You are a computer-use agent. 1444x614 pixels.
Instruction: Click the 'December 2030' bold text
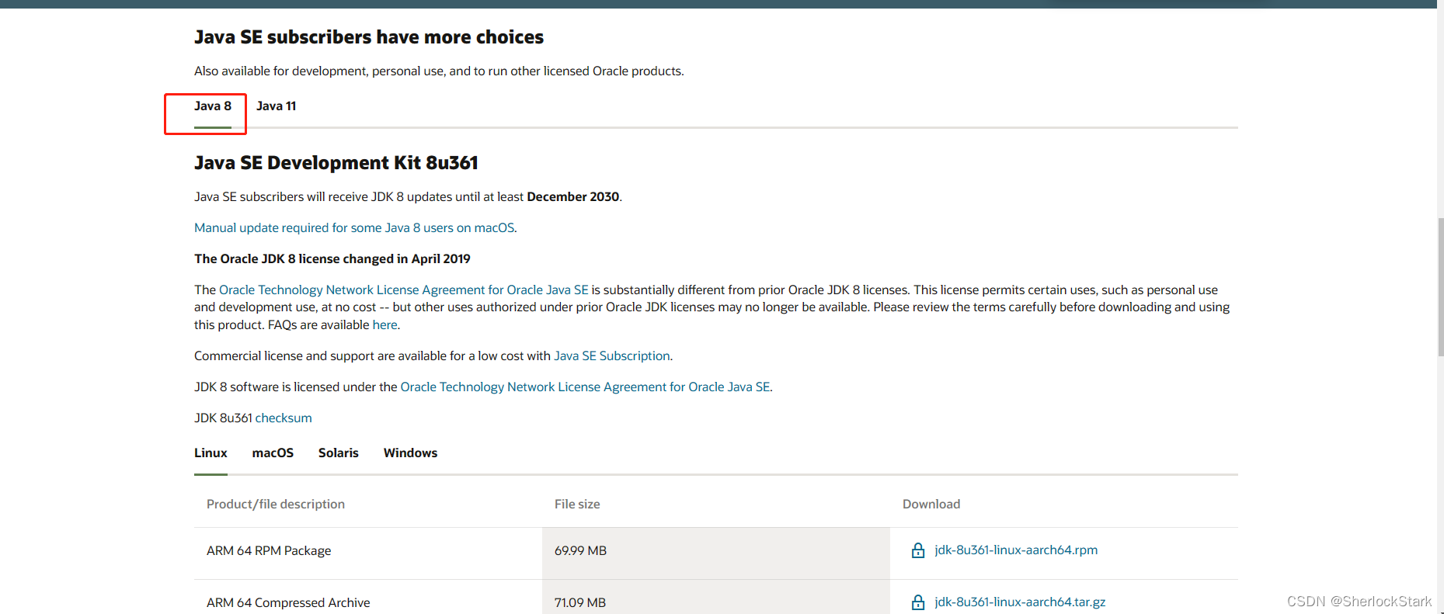(x=573, y=196)
